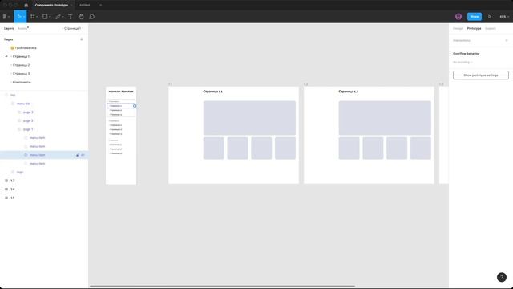Click Show prototype settings button
513x289 pixels.
click(481, 75)
